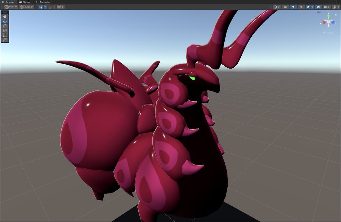Open snap increment settings dropdown
This screenshot has height=222, width=341.
(x=60, y=7)
